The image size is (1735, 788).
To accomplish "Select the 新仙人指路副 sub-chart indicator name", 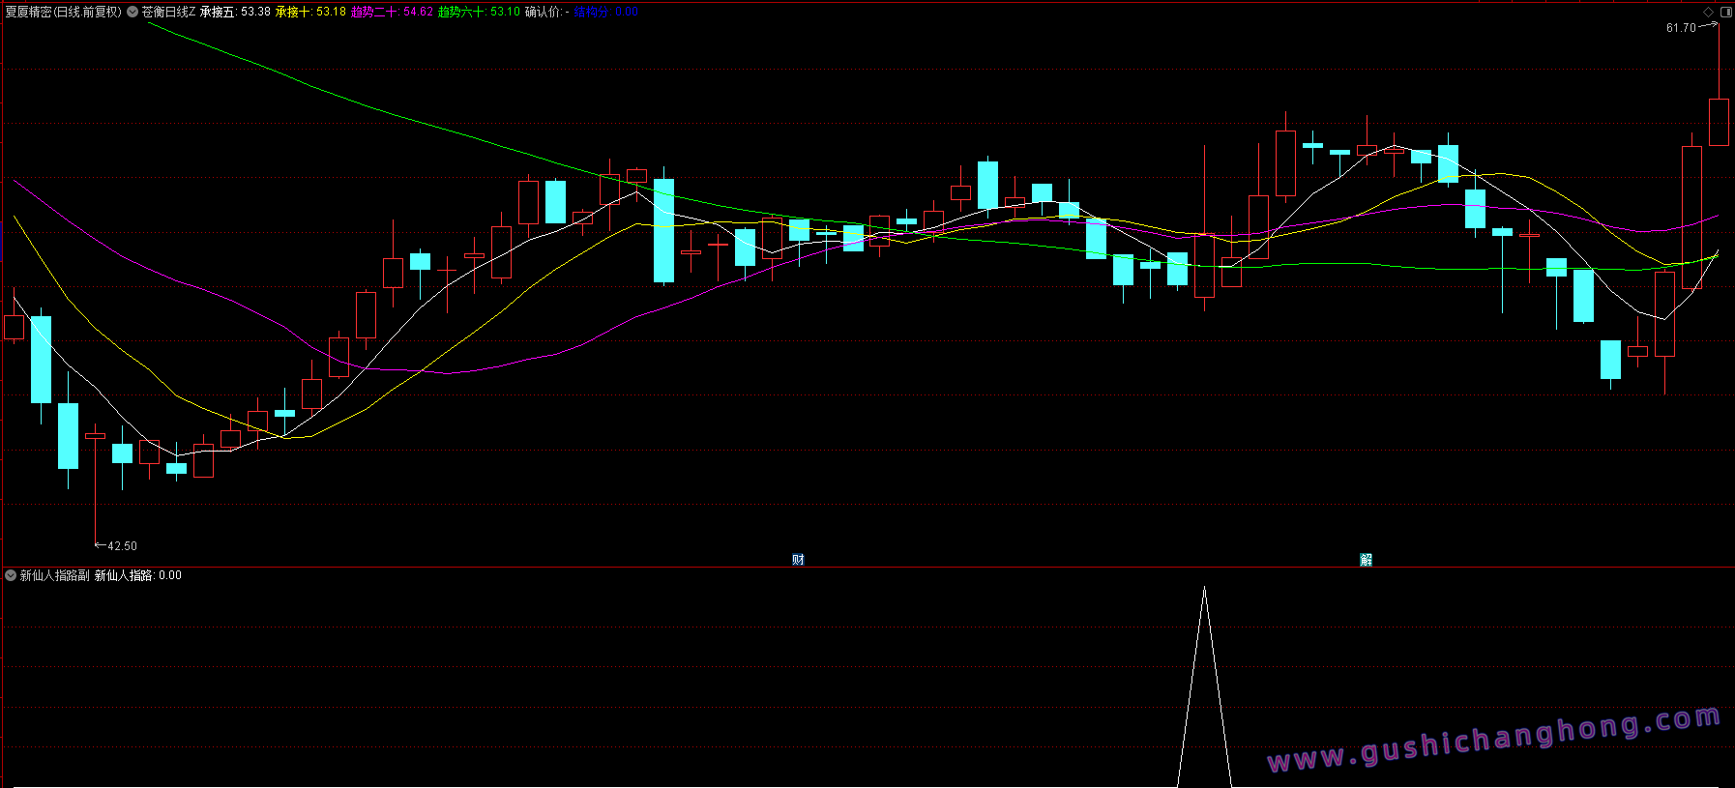I will point(54,575).
